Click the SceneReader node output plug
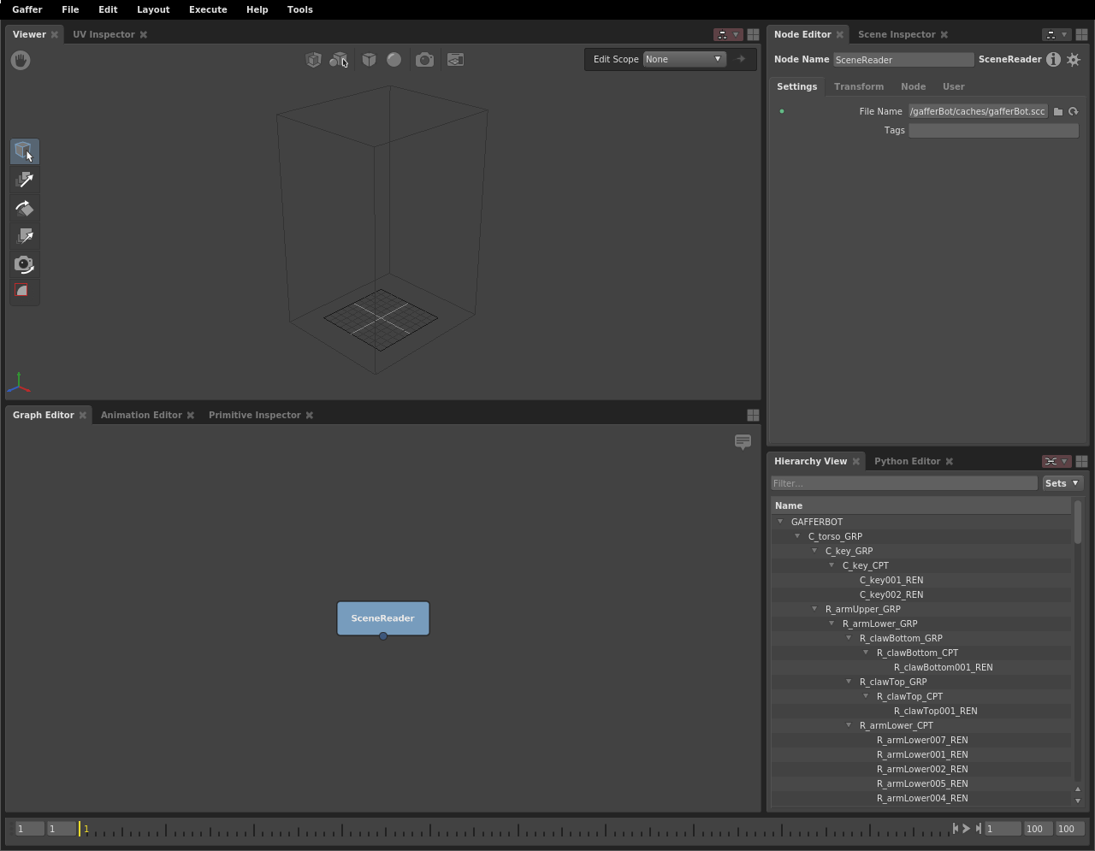1095x851 pixels. click(x=383, y=636)
